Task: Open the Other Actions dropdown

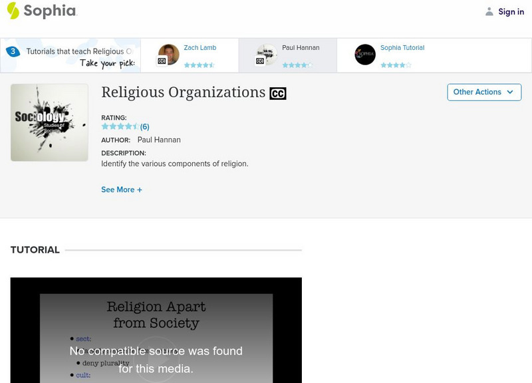Action: point(483,92)
